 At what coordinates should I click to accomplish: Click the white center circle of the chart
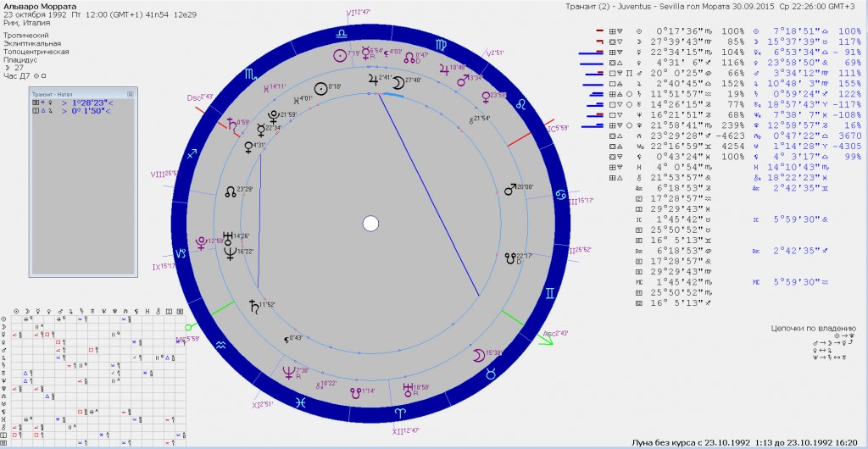[x=370, y=224]
